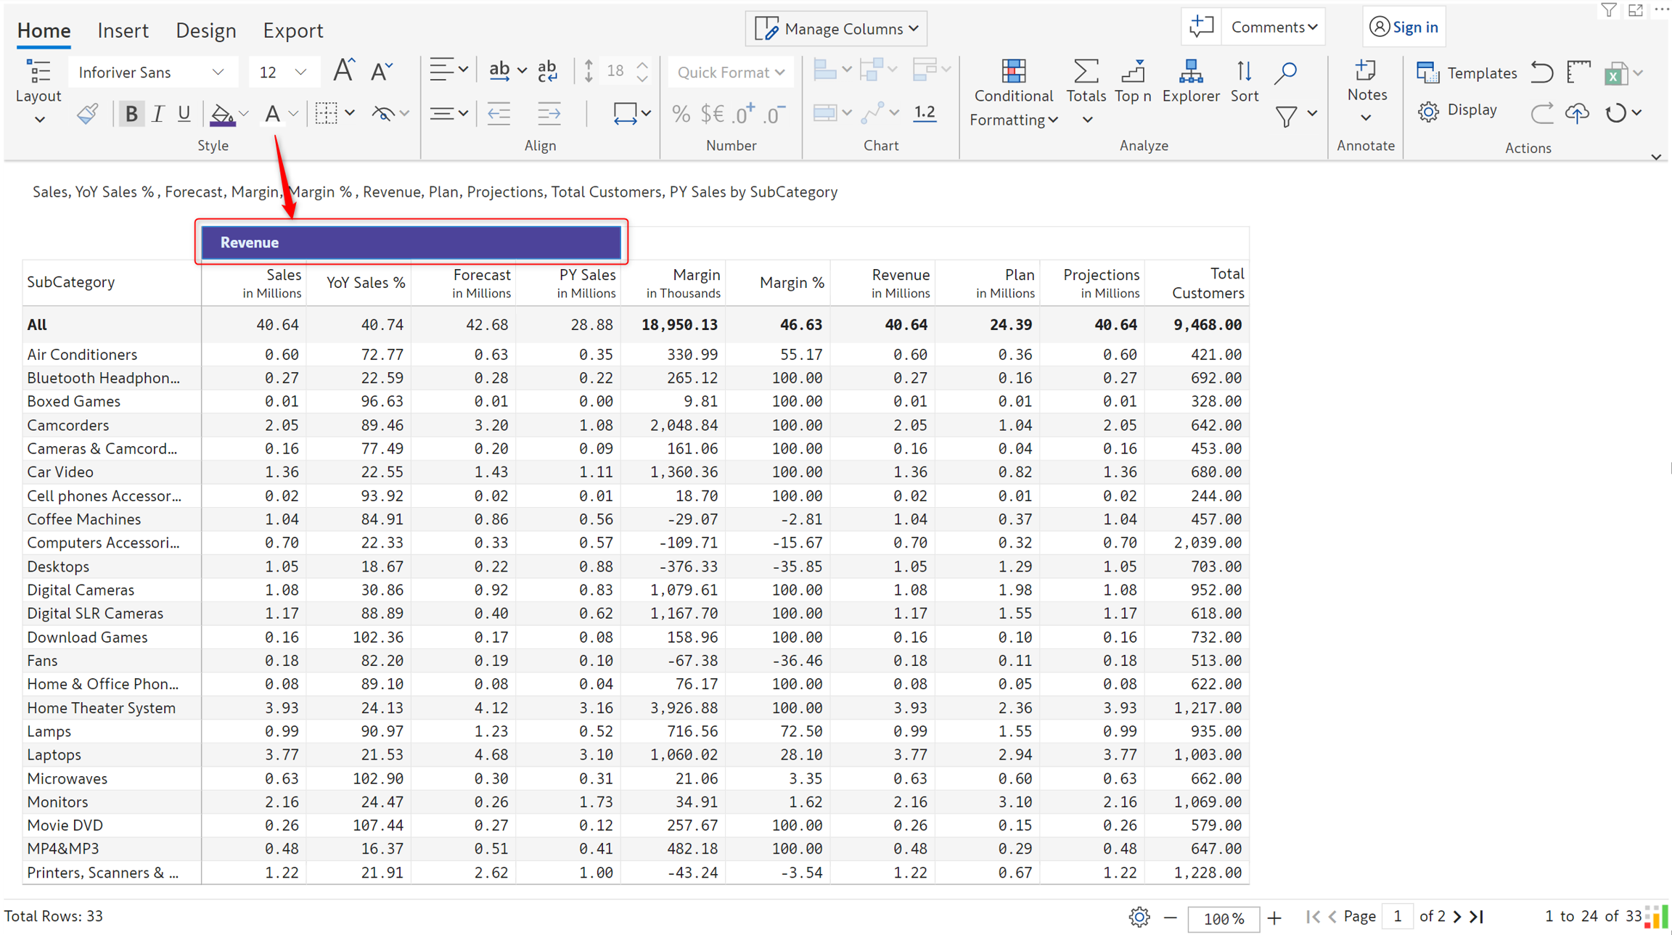Toggle bold formatting

131,114
